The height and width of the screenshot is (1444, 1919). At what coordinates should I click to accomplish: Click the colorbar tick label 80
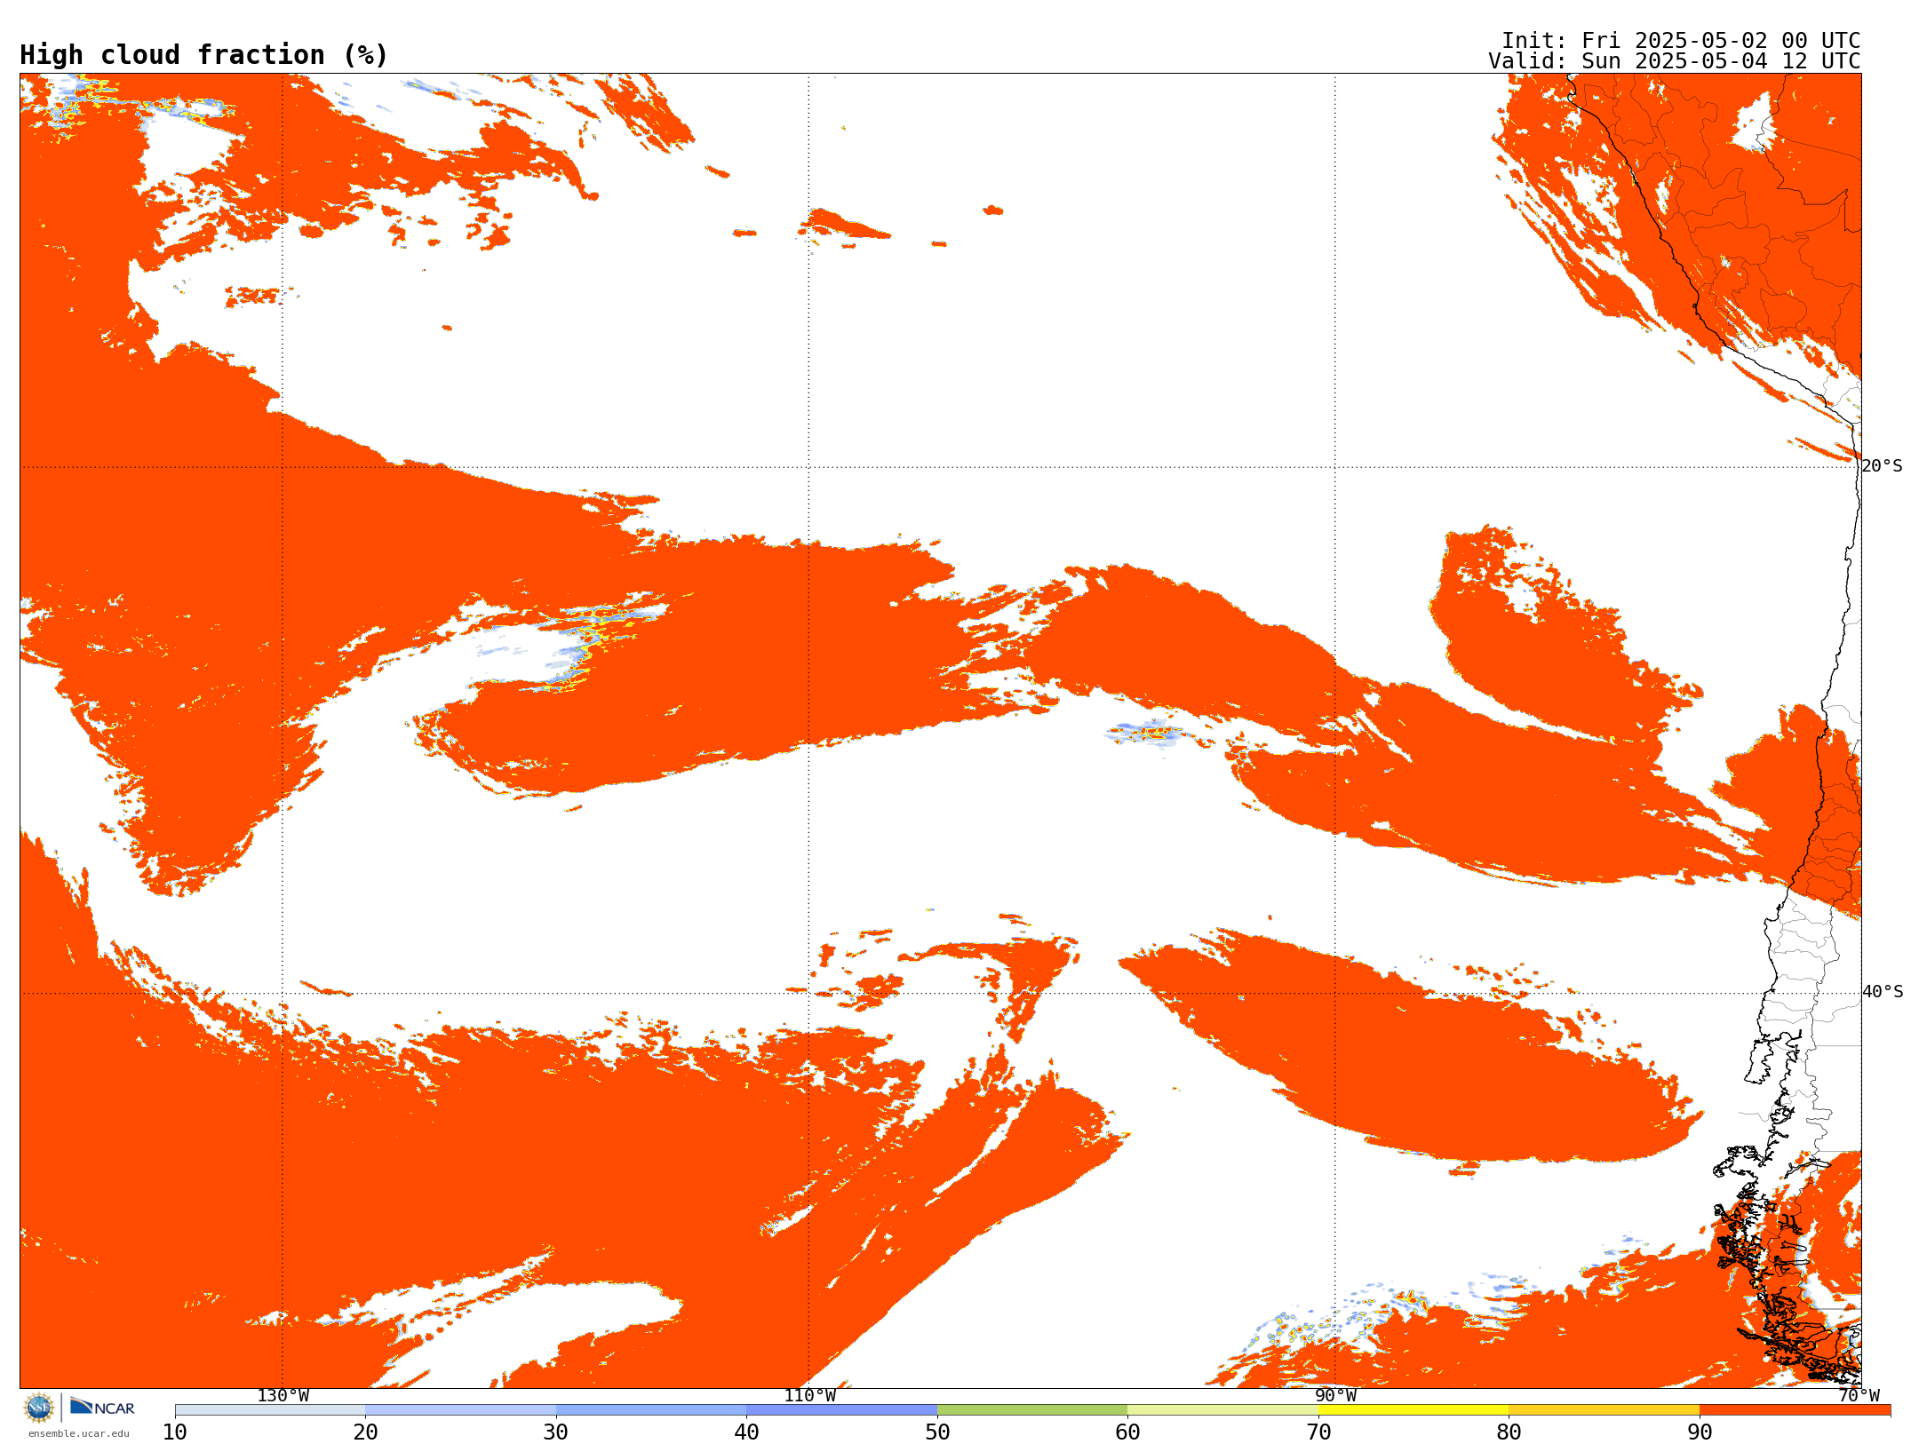tap(1509, 1432)
